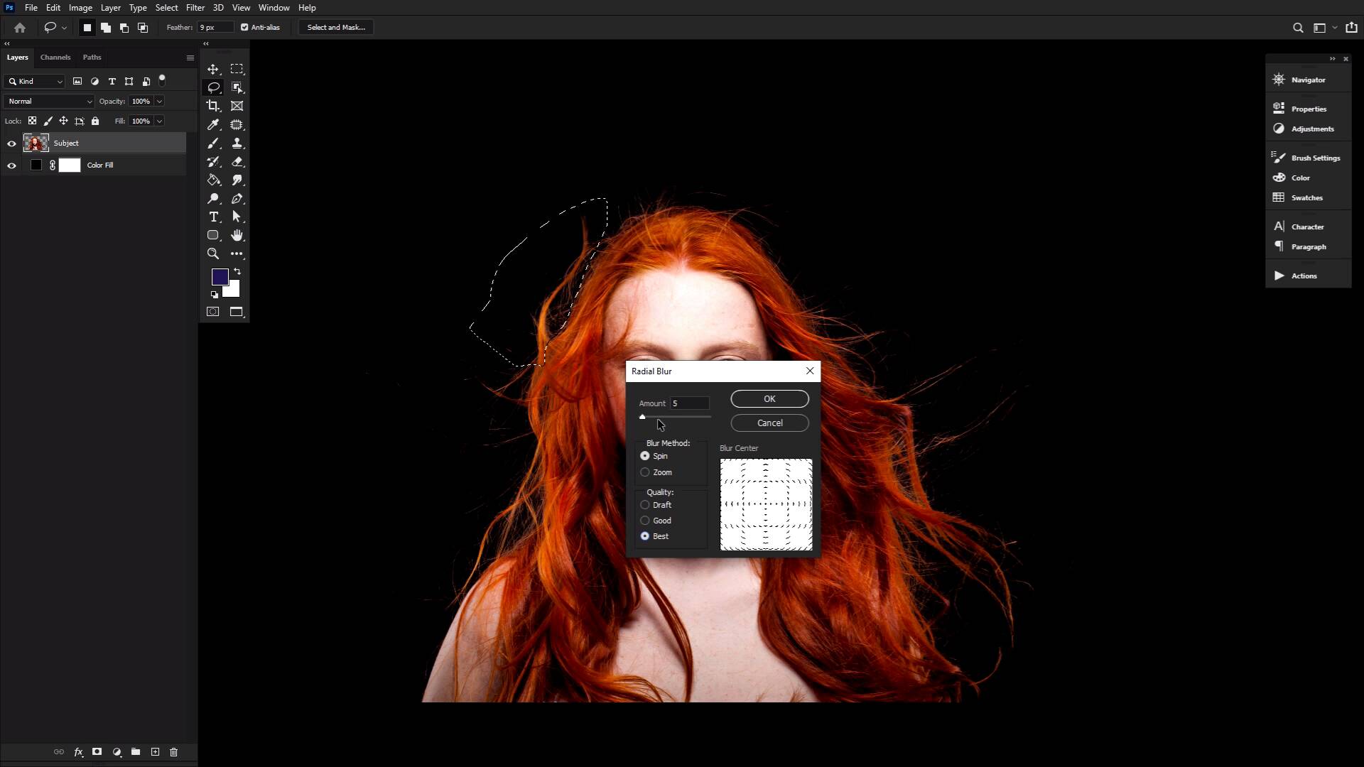Choose Draft quality radio option
Image resolution: width=1364 pixels, height=767 pixels.
(645, 505)
